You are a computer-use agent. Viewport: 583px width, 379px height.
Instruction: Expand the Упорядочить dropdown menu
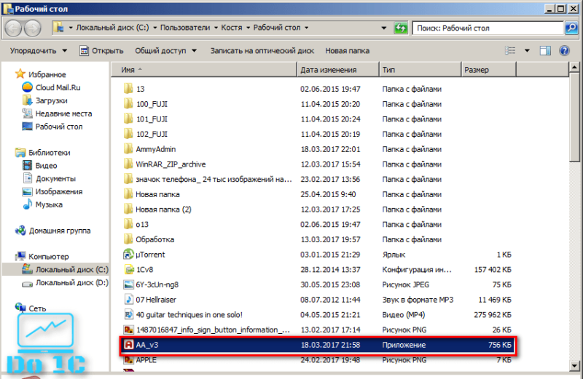39,51
